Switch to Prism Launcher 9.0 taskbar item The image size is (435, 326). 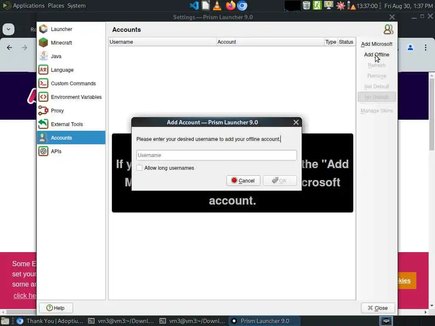coord(264,321)
